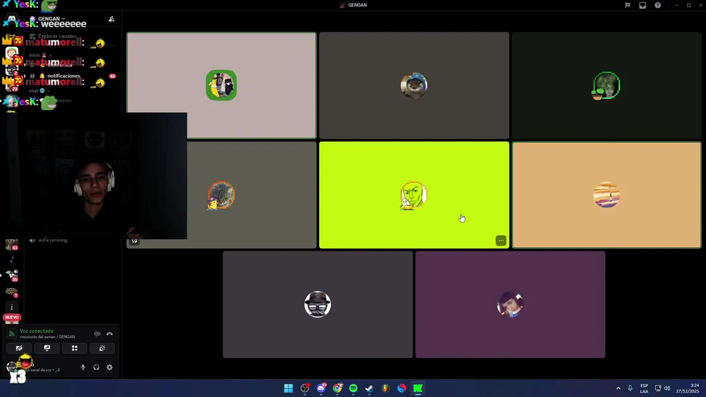Open server with 23 notification badge
Image resolution: width=706 pixels, height=397 pixels.
point(12,85)
